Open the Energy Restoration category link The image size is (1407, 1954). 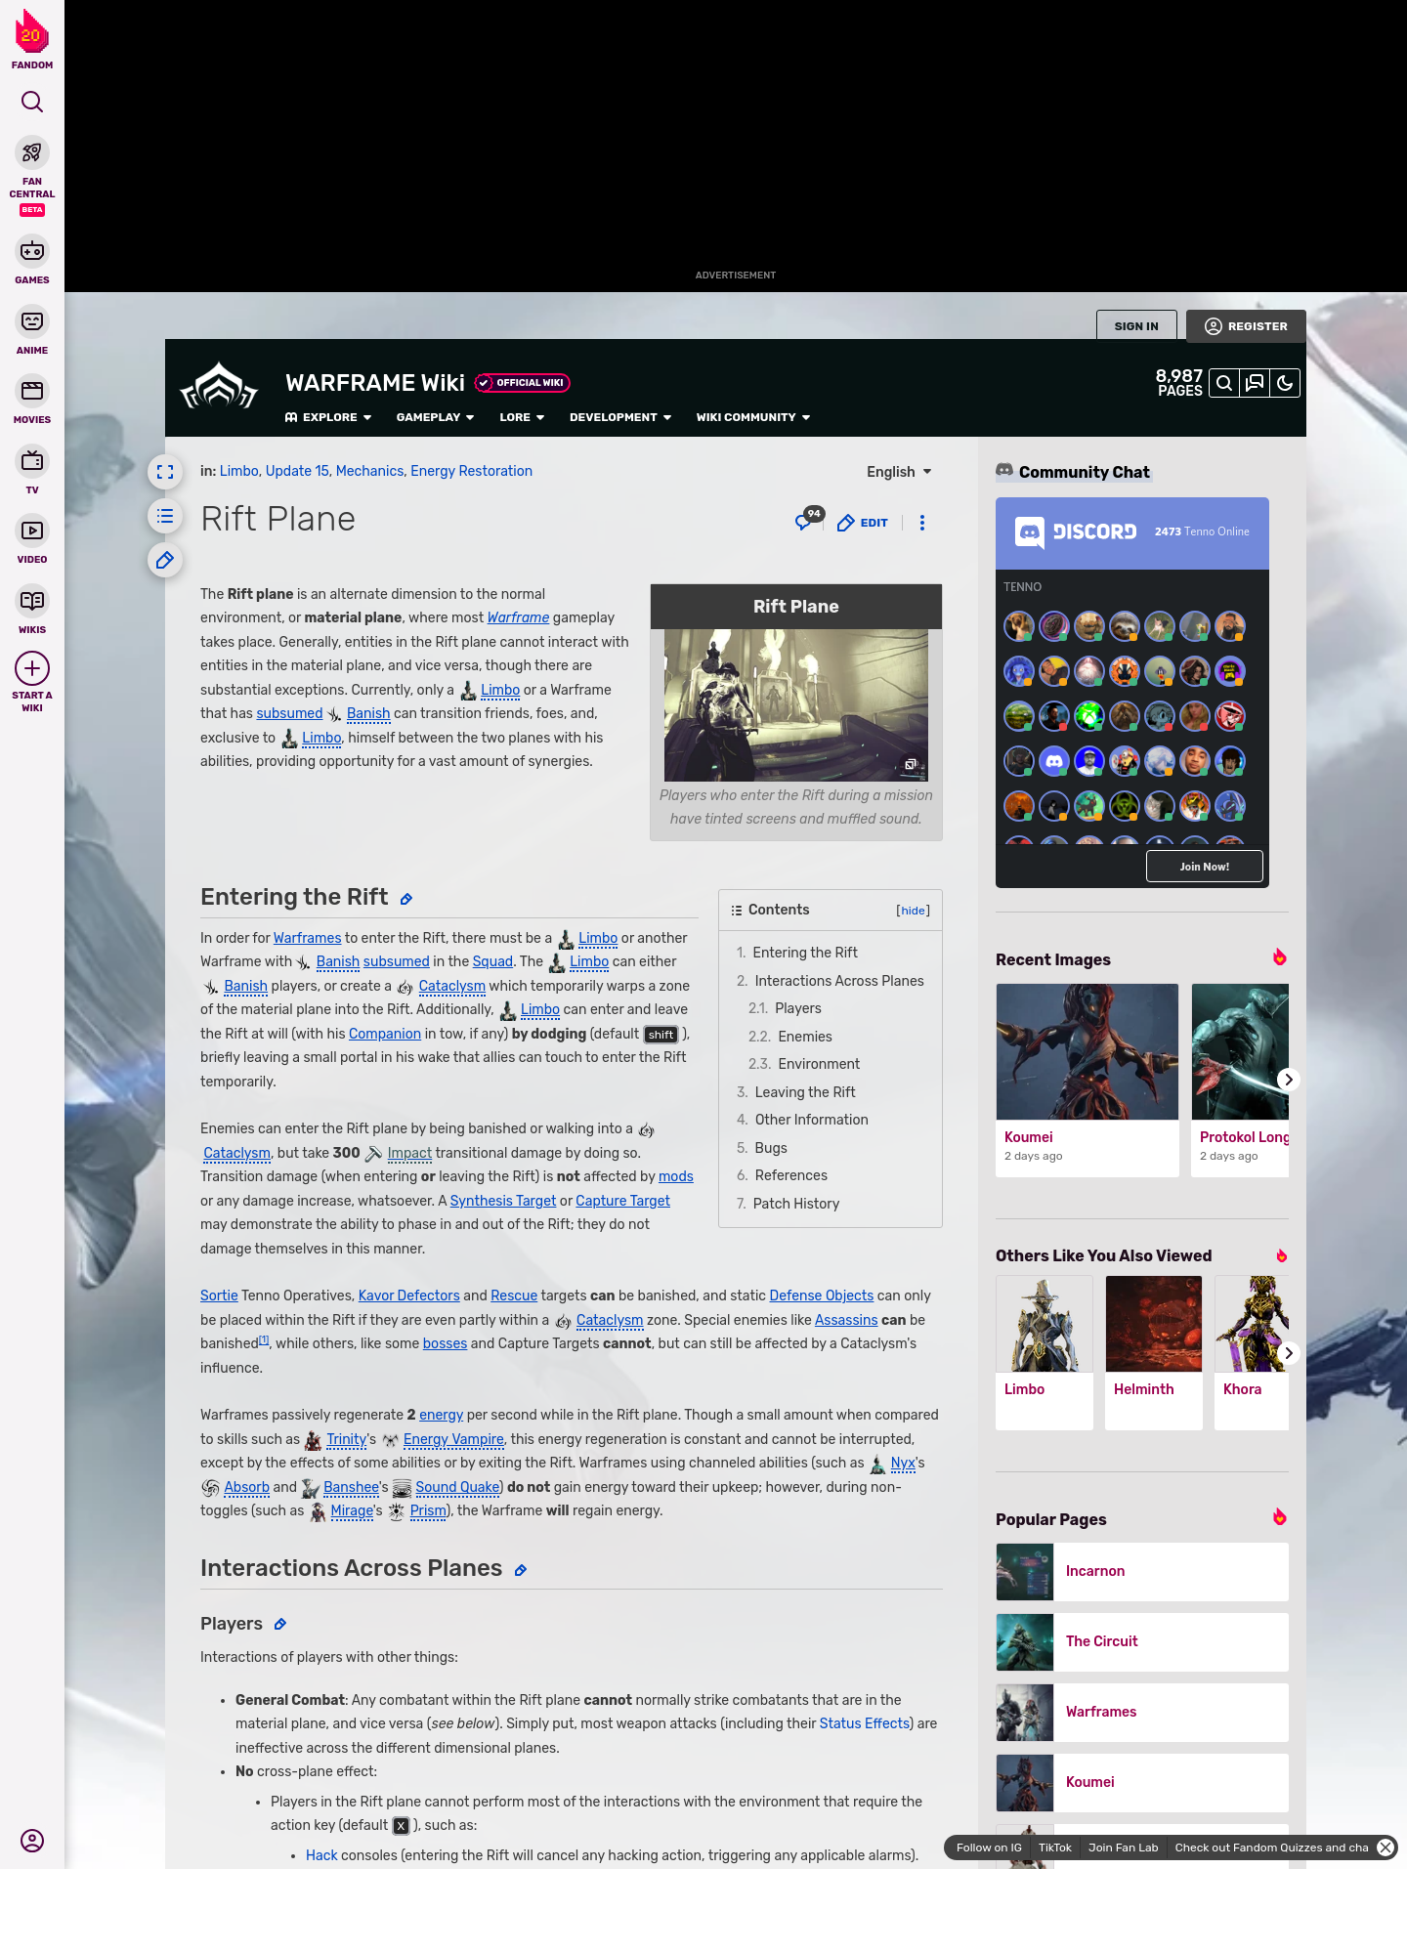point(471,471)
